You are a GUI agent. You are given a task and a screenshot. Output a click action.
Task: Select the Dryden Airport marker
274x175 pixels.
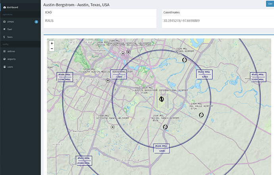pos(184,60)
